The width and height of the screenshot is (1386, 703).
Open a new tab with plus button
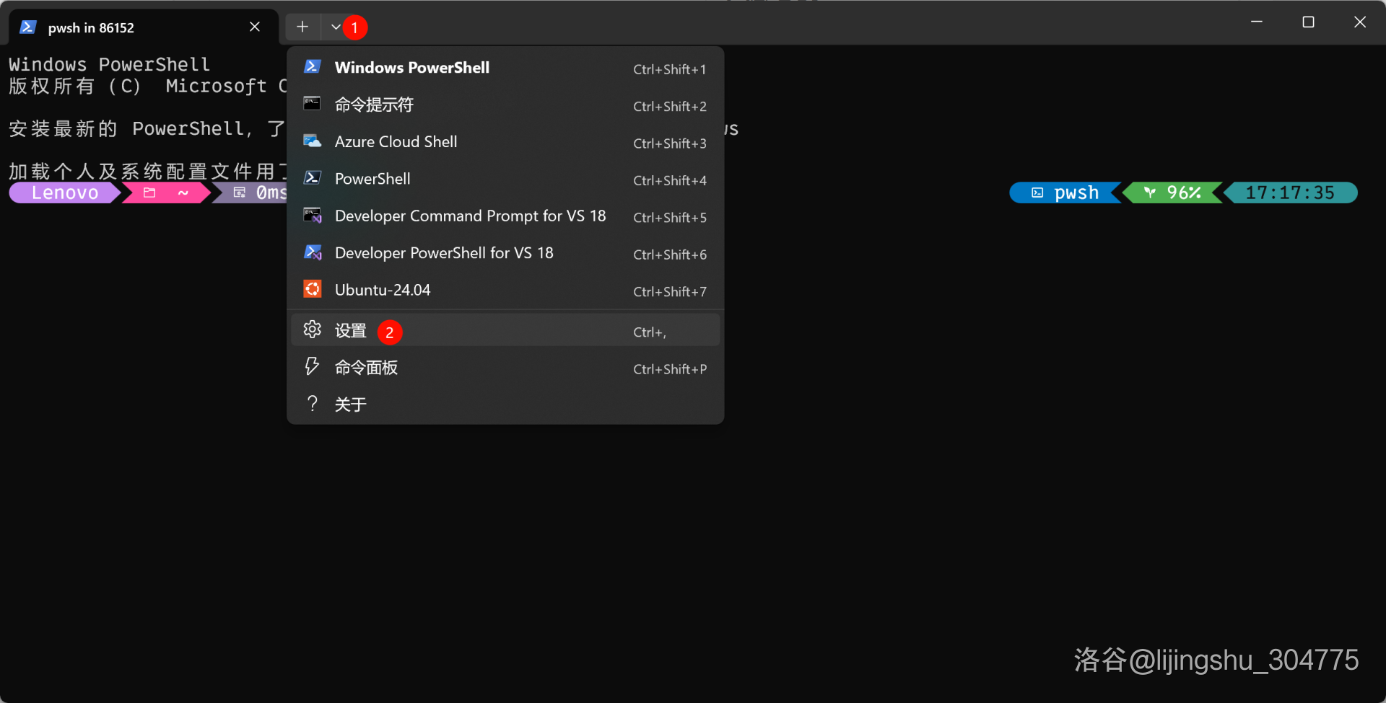[302, 27]
